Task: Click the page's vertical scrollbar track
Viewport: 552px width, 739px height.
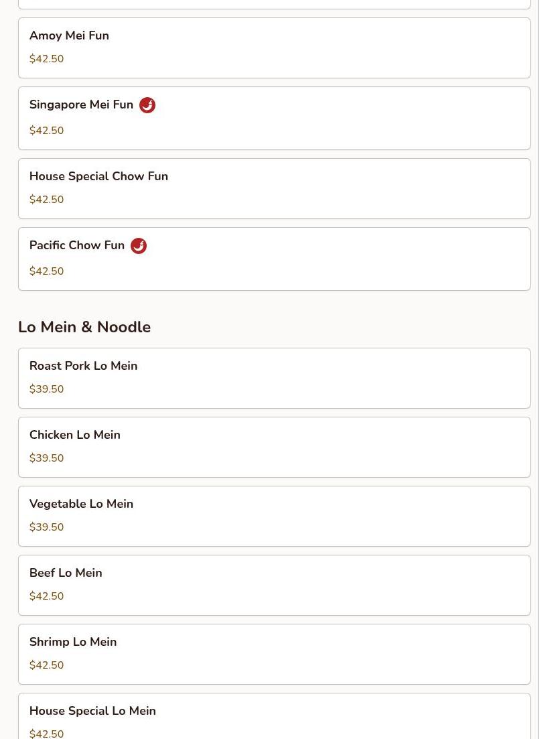Action: (x=545, y=370)
